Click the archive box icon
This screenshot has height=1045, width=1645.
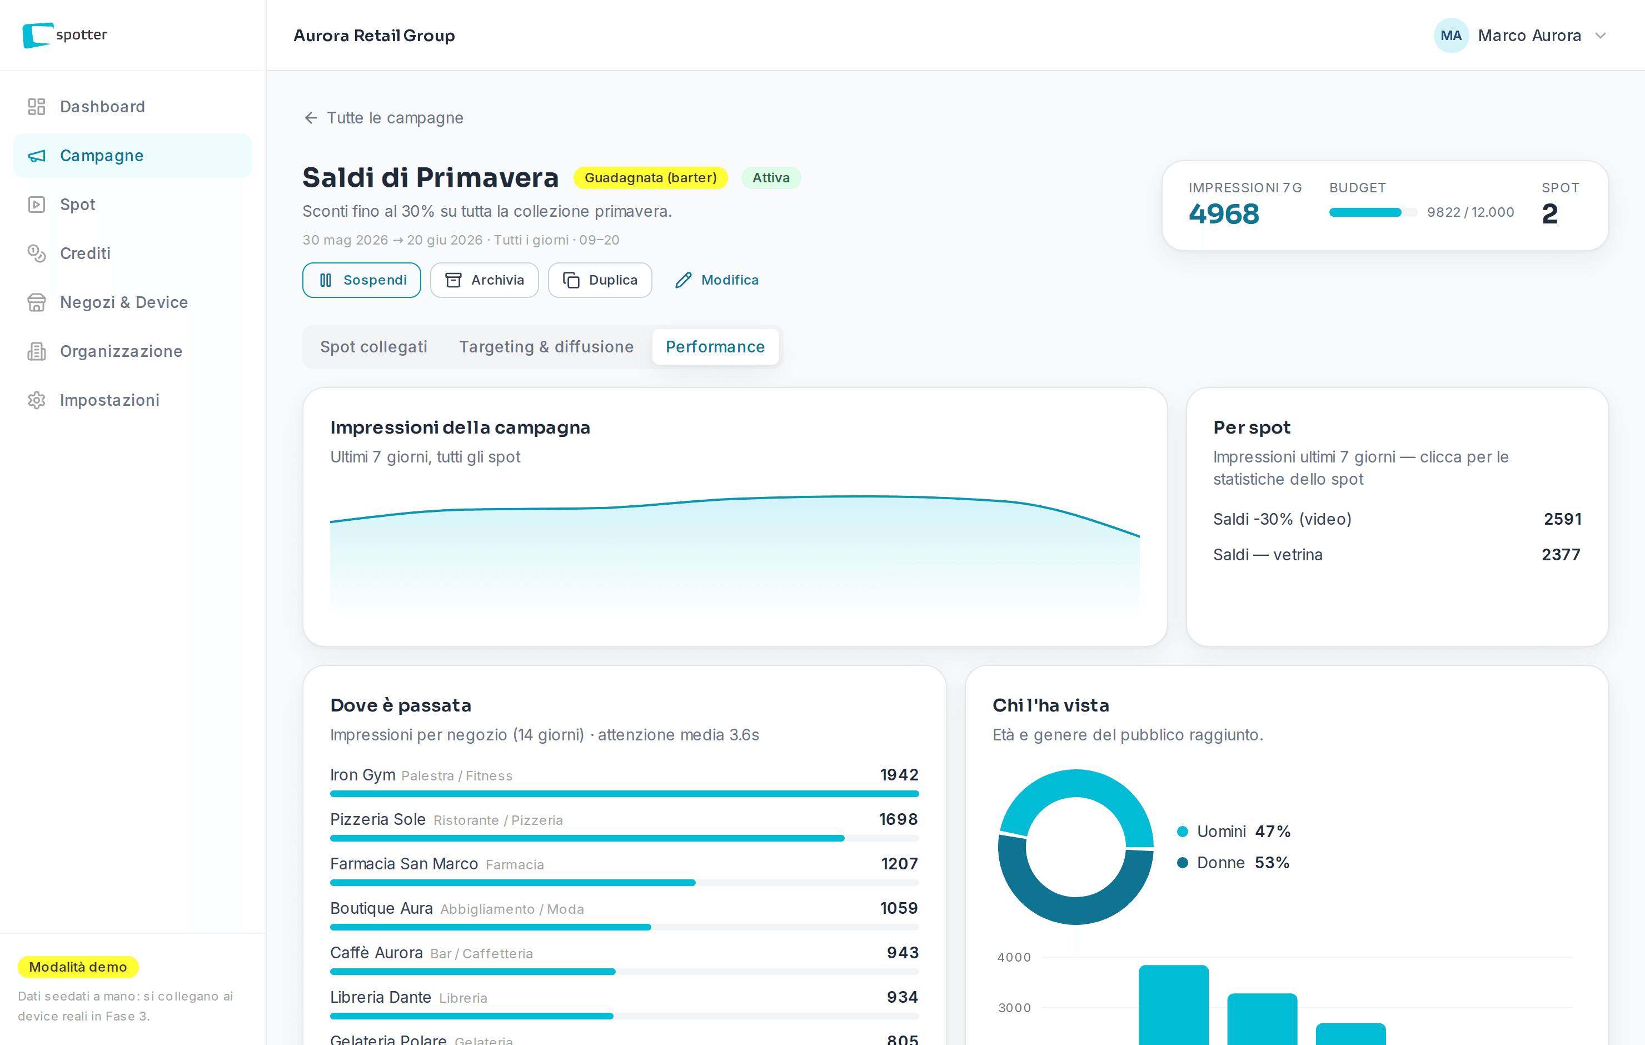pyautogui.click(x=453, y=280)
